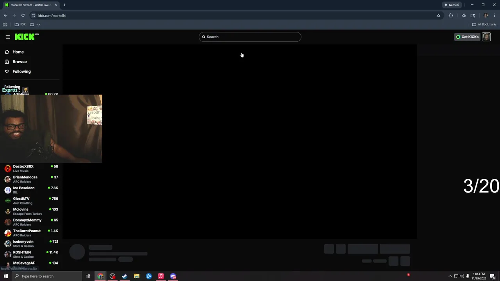Close the markellxl Stream tab
Viewport: 500px width, 281px height.
pyautogui.click(x=55, y=5)
